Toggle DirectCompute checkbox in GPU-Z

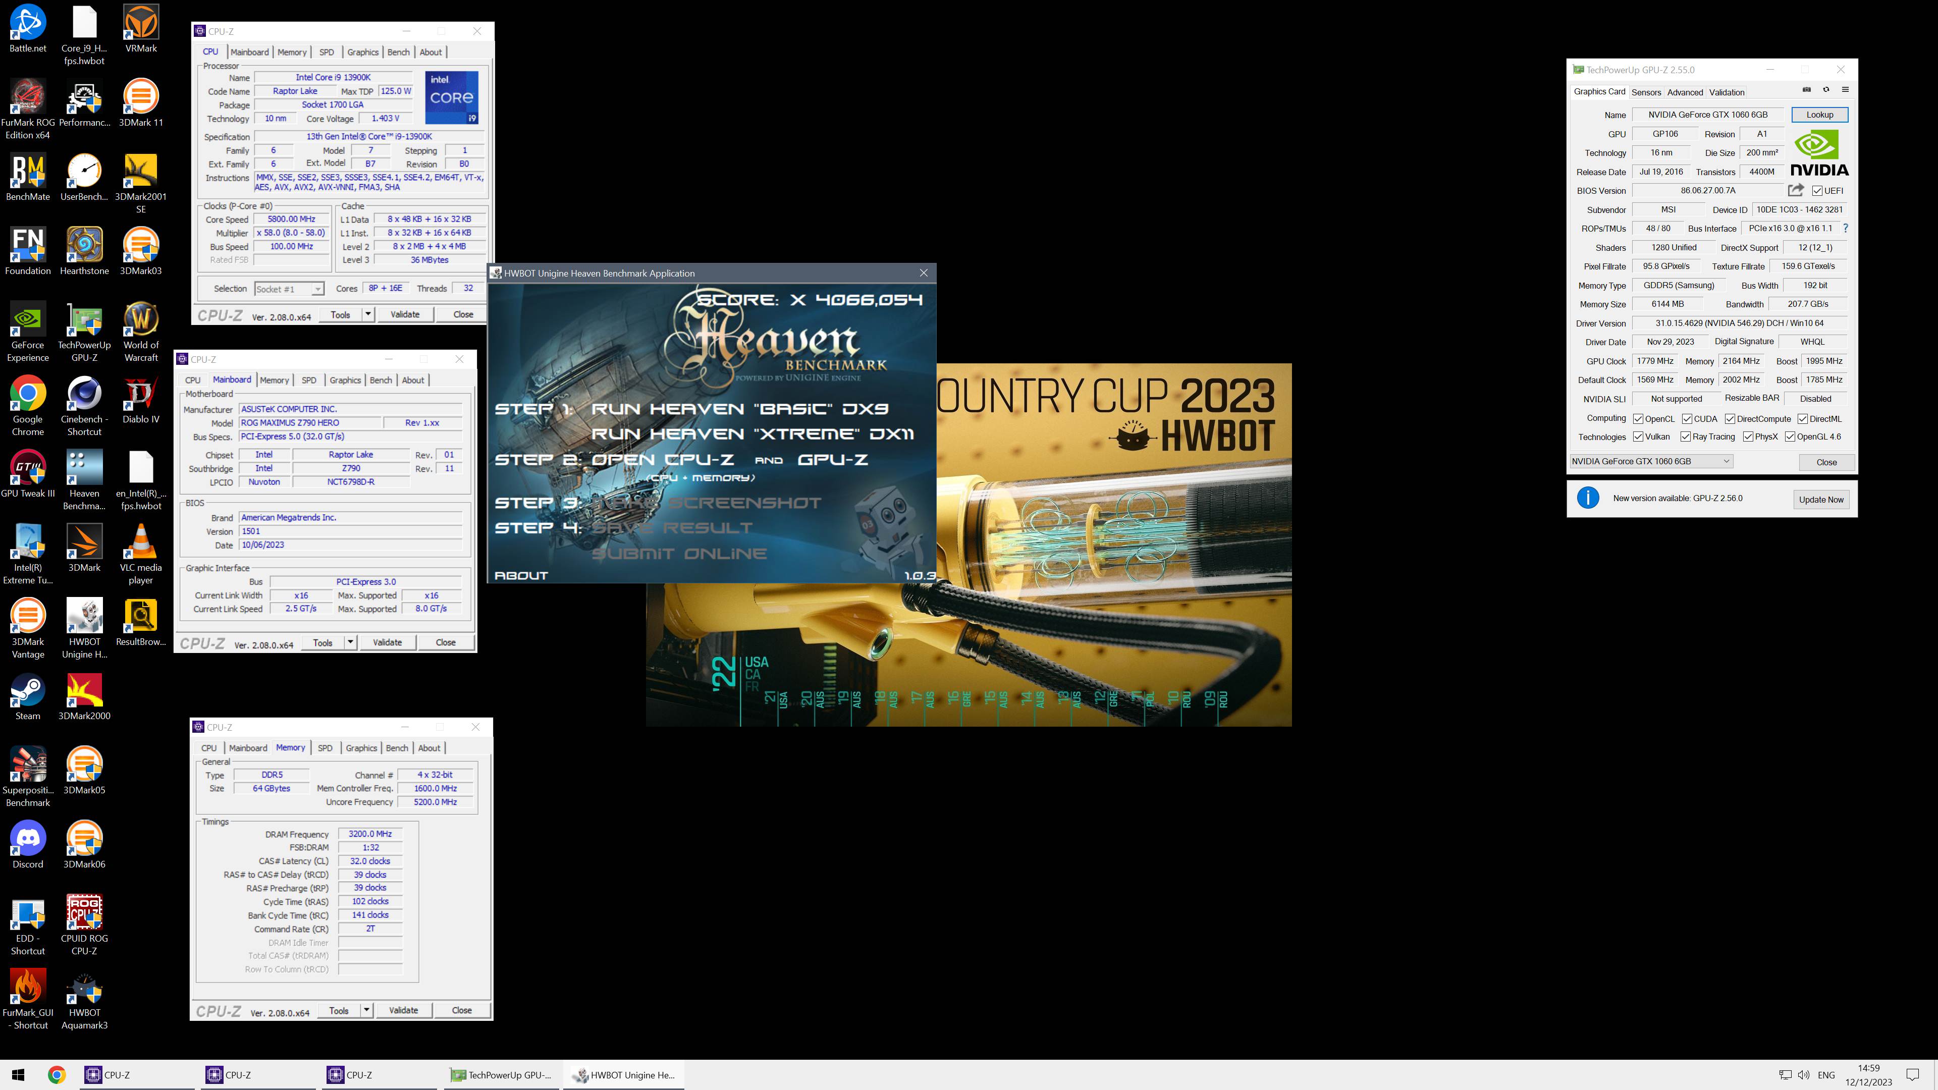point(1730,419)
